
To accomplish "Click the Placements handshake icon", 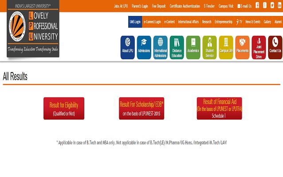I will coord(242,47).
